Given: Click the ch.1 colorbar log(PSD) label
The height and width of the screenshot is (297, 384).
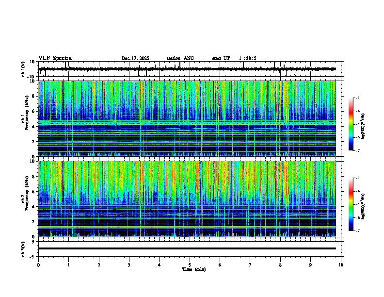Looking at the screenshot, I should [363, 126].
